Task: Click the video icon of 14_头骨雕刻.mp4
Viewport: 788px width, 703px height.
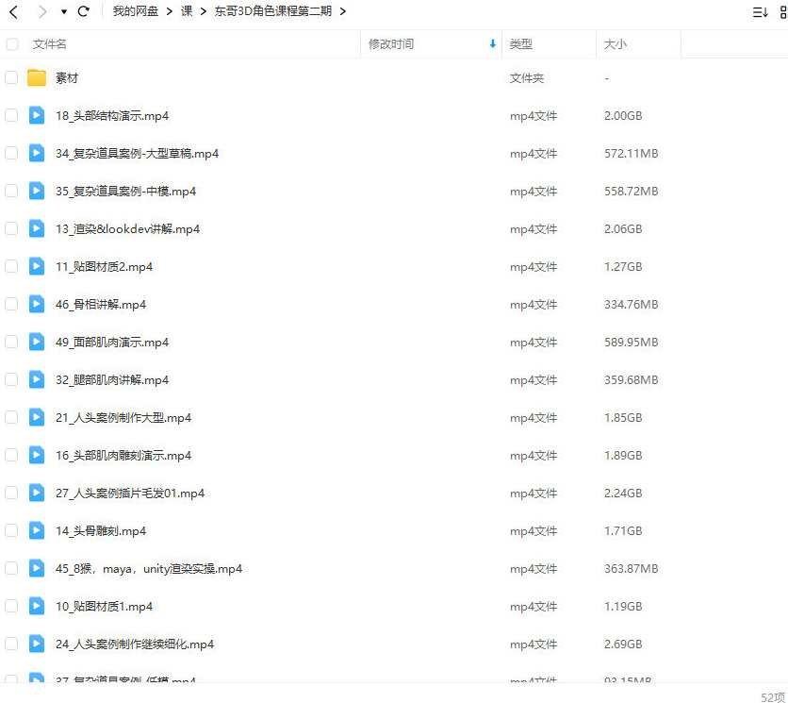Action: [x=37, y=530]
